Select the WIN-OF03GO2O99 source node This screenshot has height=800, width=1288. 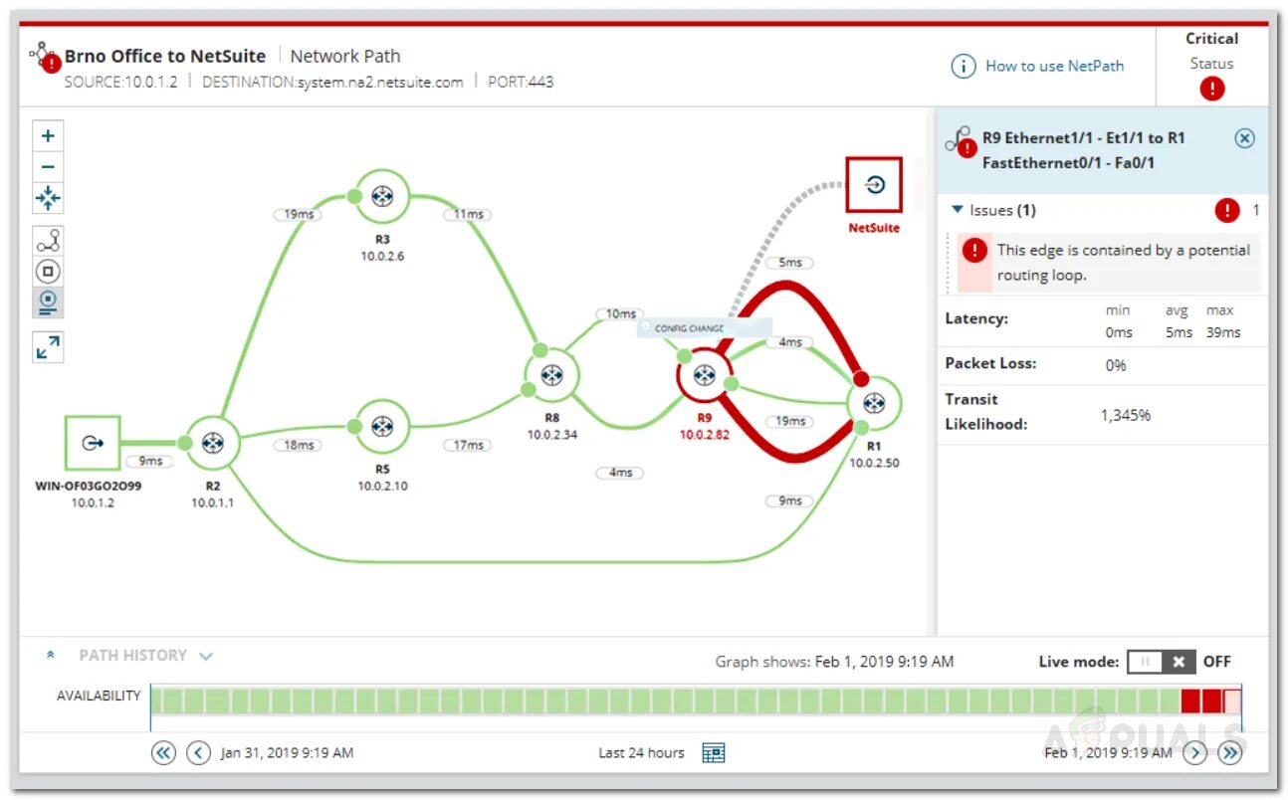click(x=93, y=443)
